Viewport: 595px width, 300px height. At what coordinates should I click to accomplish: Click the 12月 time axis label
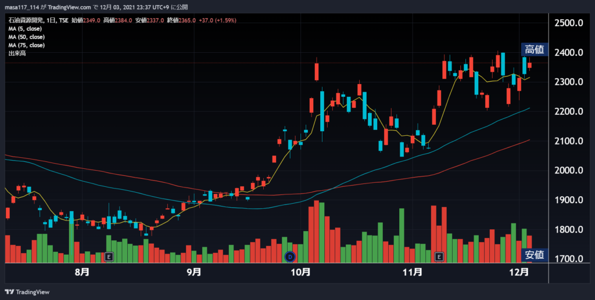pos(519,272)
